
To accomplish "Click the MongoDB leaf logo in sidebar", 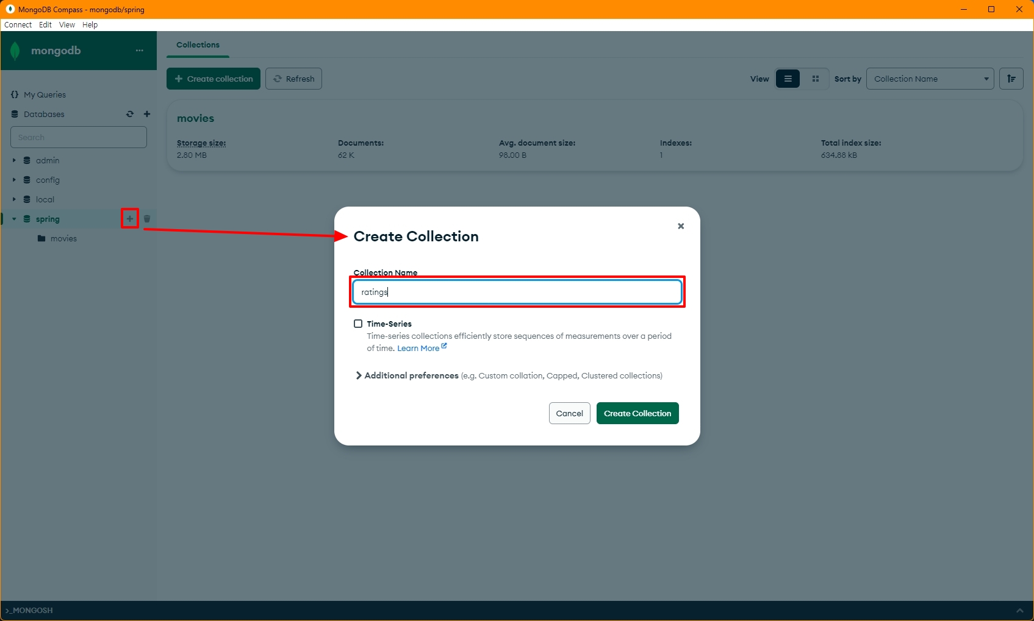I will coord(15,51).
